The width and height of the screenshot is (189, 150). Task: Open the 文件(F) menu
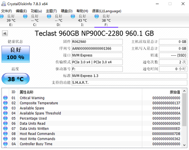6,11
